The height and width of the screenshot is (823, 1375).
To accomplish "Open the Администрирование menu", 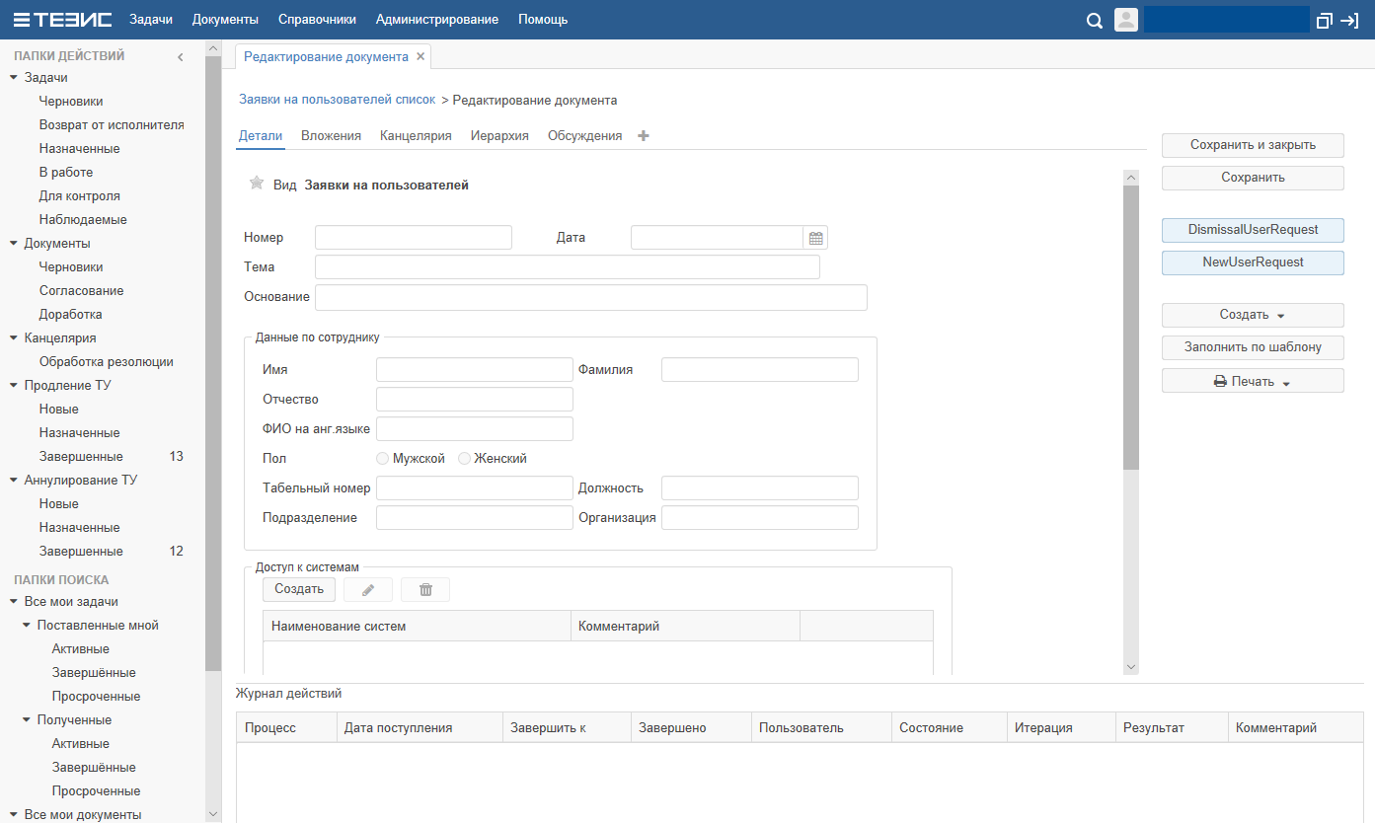I will (x=437, y=20).
